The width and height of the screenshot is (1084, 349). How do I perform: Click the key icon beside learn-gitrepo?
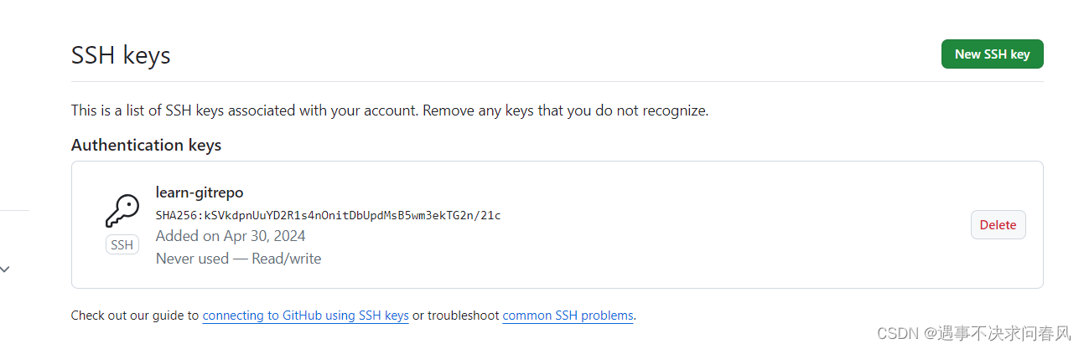coord(122,211)
